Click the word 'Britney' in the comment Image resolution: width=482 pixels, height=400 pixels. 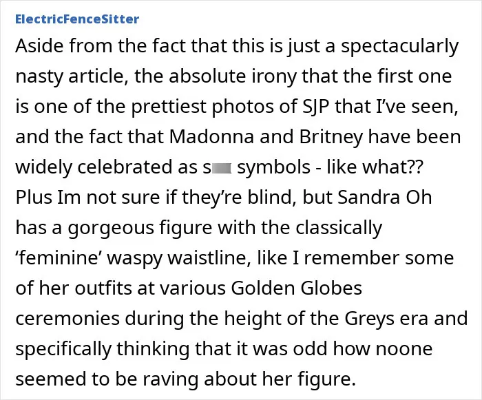[331, 137]
